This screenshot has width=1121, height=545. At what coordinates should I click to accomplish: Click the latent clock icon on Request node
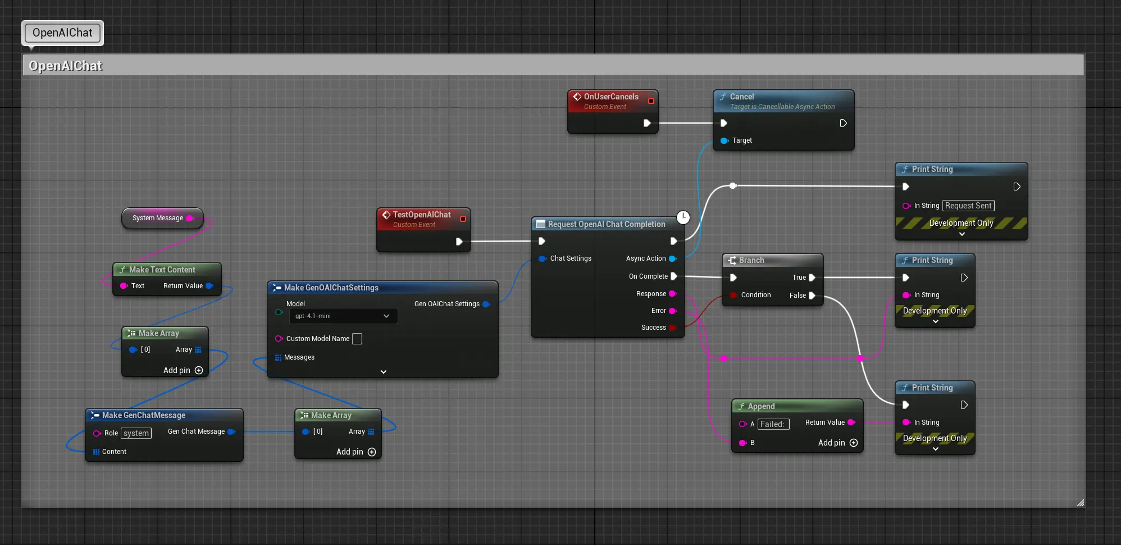click(x=683, y=217)
